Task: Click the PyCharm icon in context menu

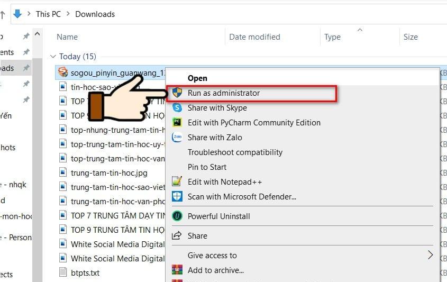Action: click(x=177, y=122)
